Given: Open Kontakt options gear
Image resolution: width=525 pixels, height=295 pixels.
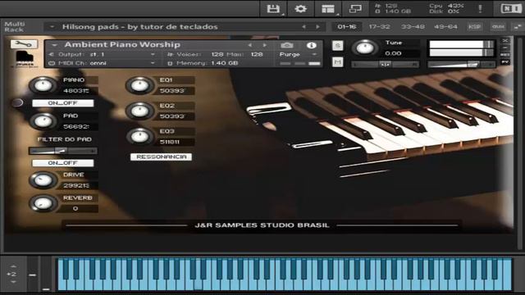Looking at the screenshot, I should click(x=300, y=9).
